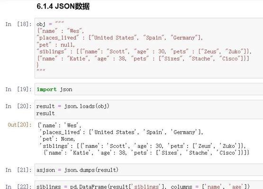Click the 'pet': None output line

[57, 139]
